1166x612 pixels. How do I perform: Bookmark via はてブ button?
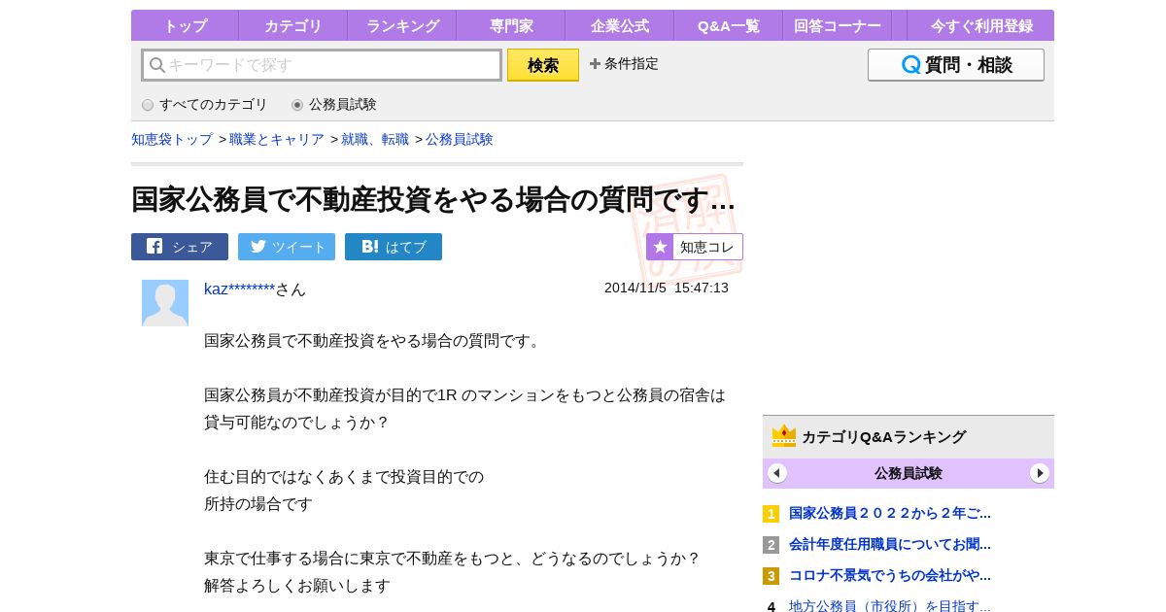[x=394, y=247]
